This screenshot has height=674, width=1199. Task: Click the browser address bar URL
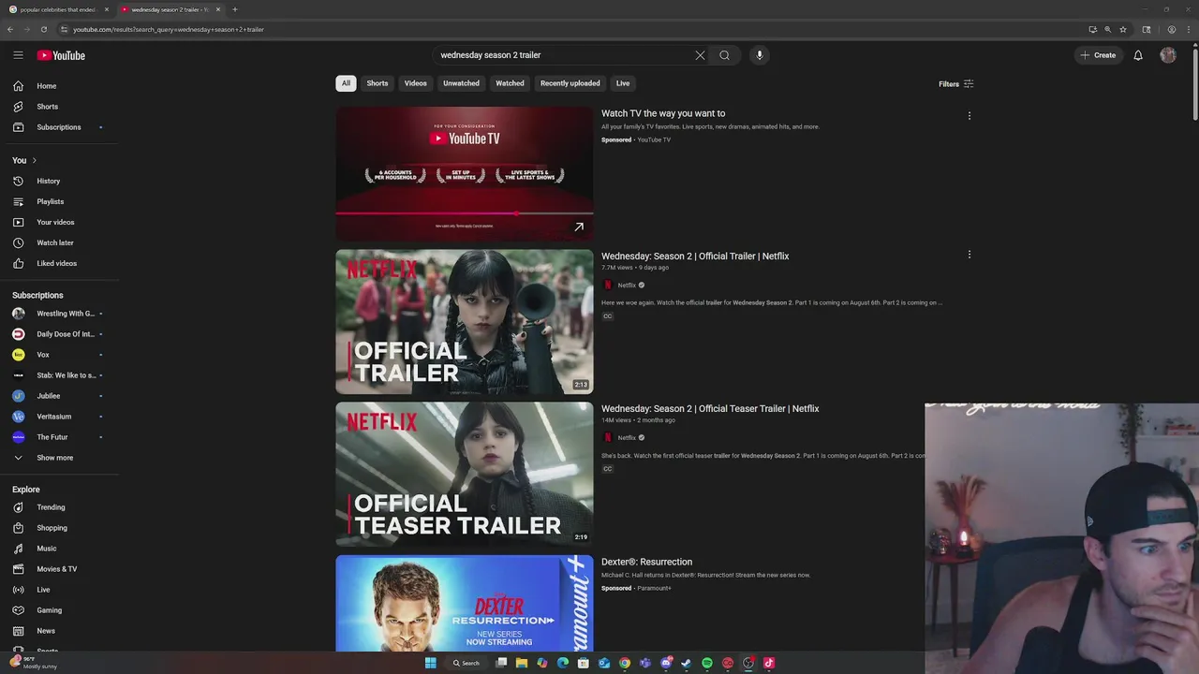pyautogui.click(x=169, y=29)
